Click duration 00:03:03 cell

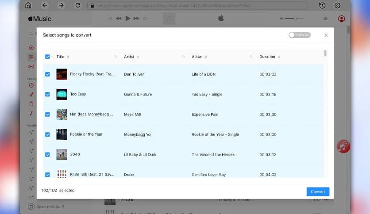(268, 74)
